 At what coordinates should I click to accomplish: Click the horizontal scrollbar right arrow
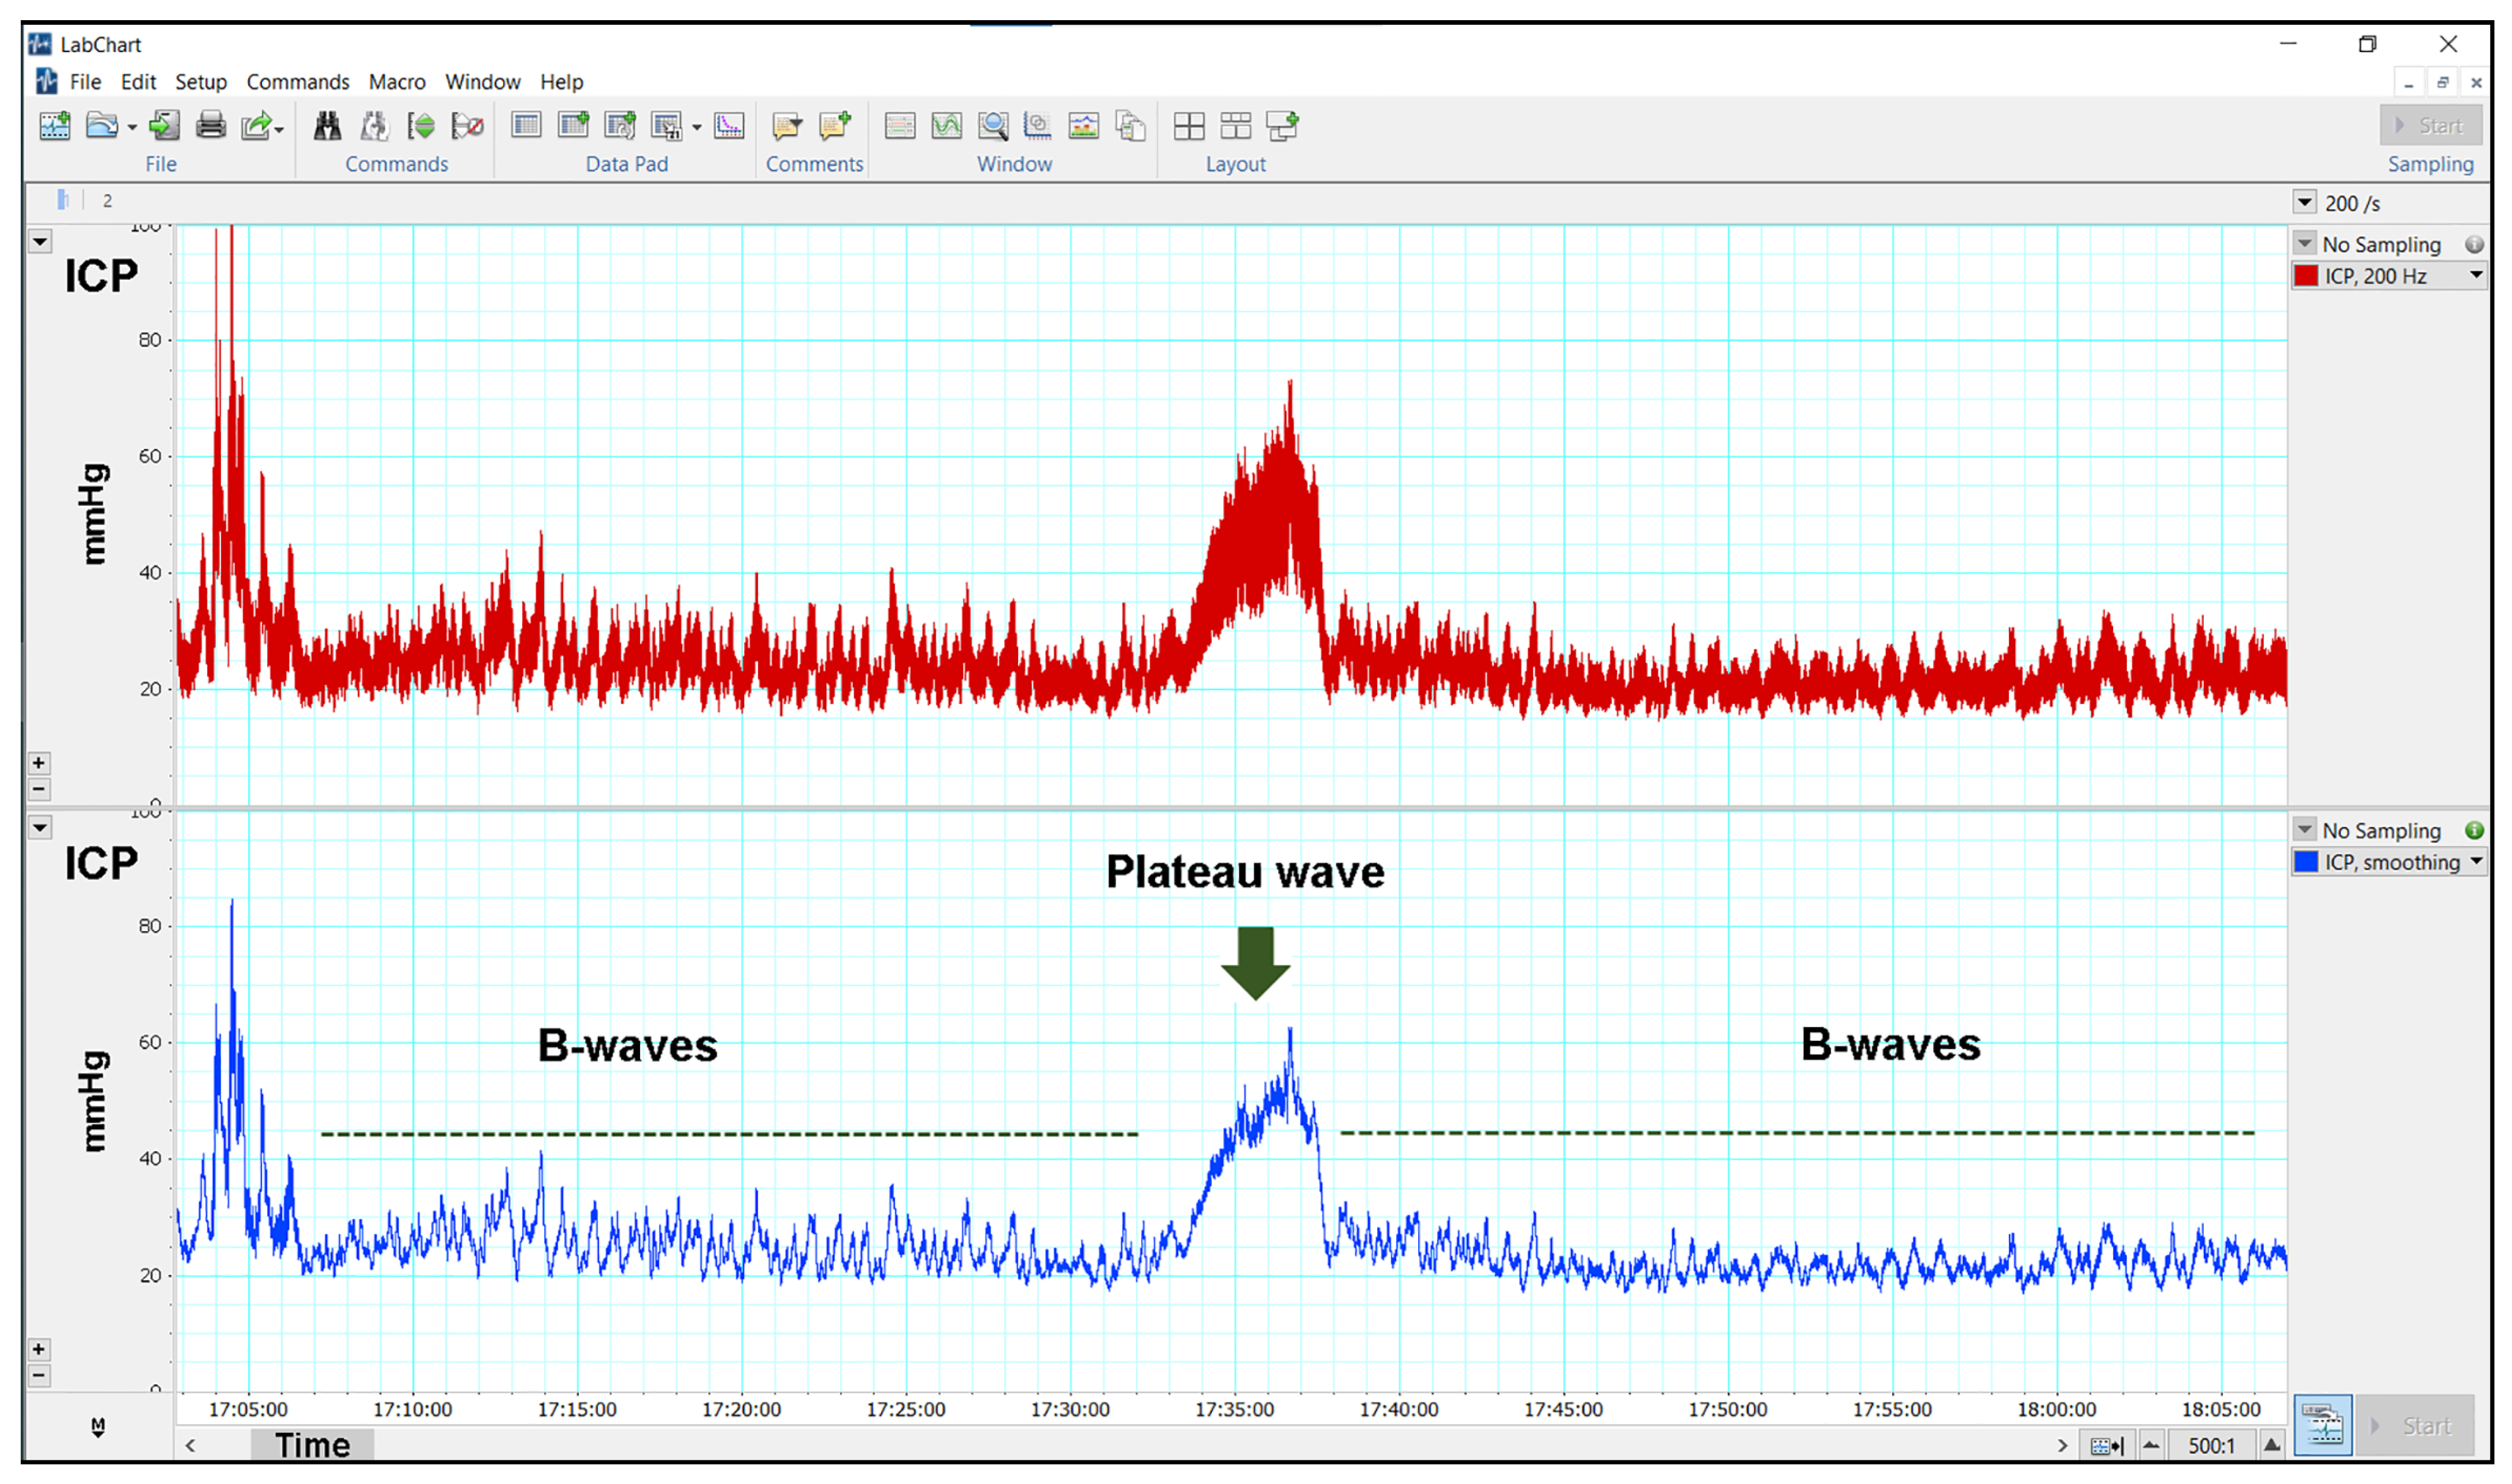(x=2062, y=1446)
